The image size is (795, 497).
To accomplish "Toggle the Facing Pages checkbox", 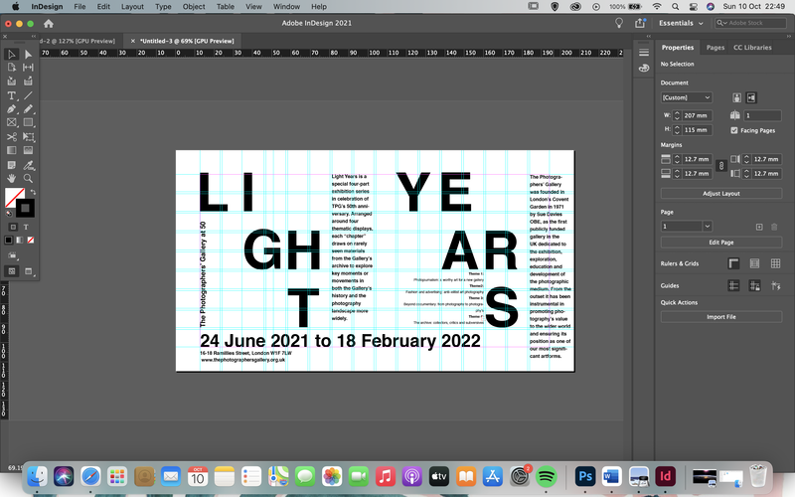I will tap(734, 130).
